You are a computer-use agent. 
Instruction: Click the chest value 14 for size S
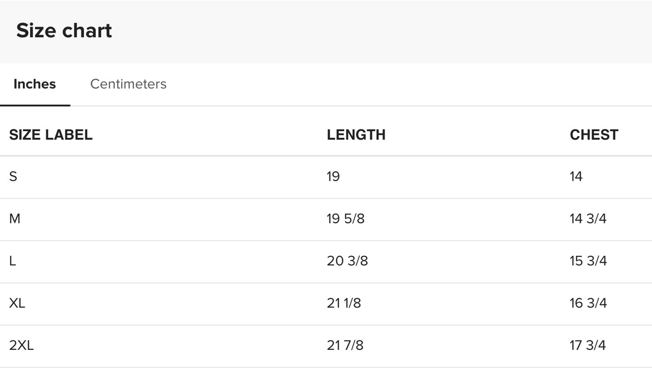pyautogui.click(x=576, y=176)
